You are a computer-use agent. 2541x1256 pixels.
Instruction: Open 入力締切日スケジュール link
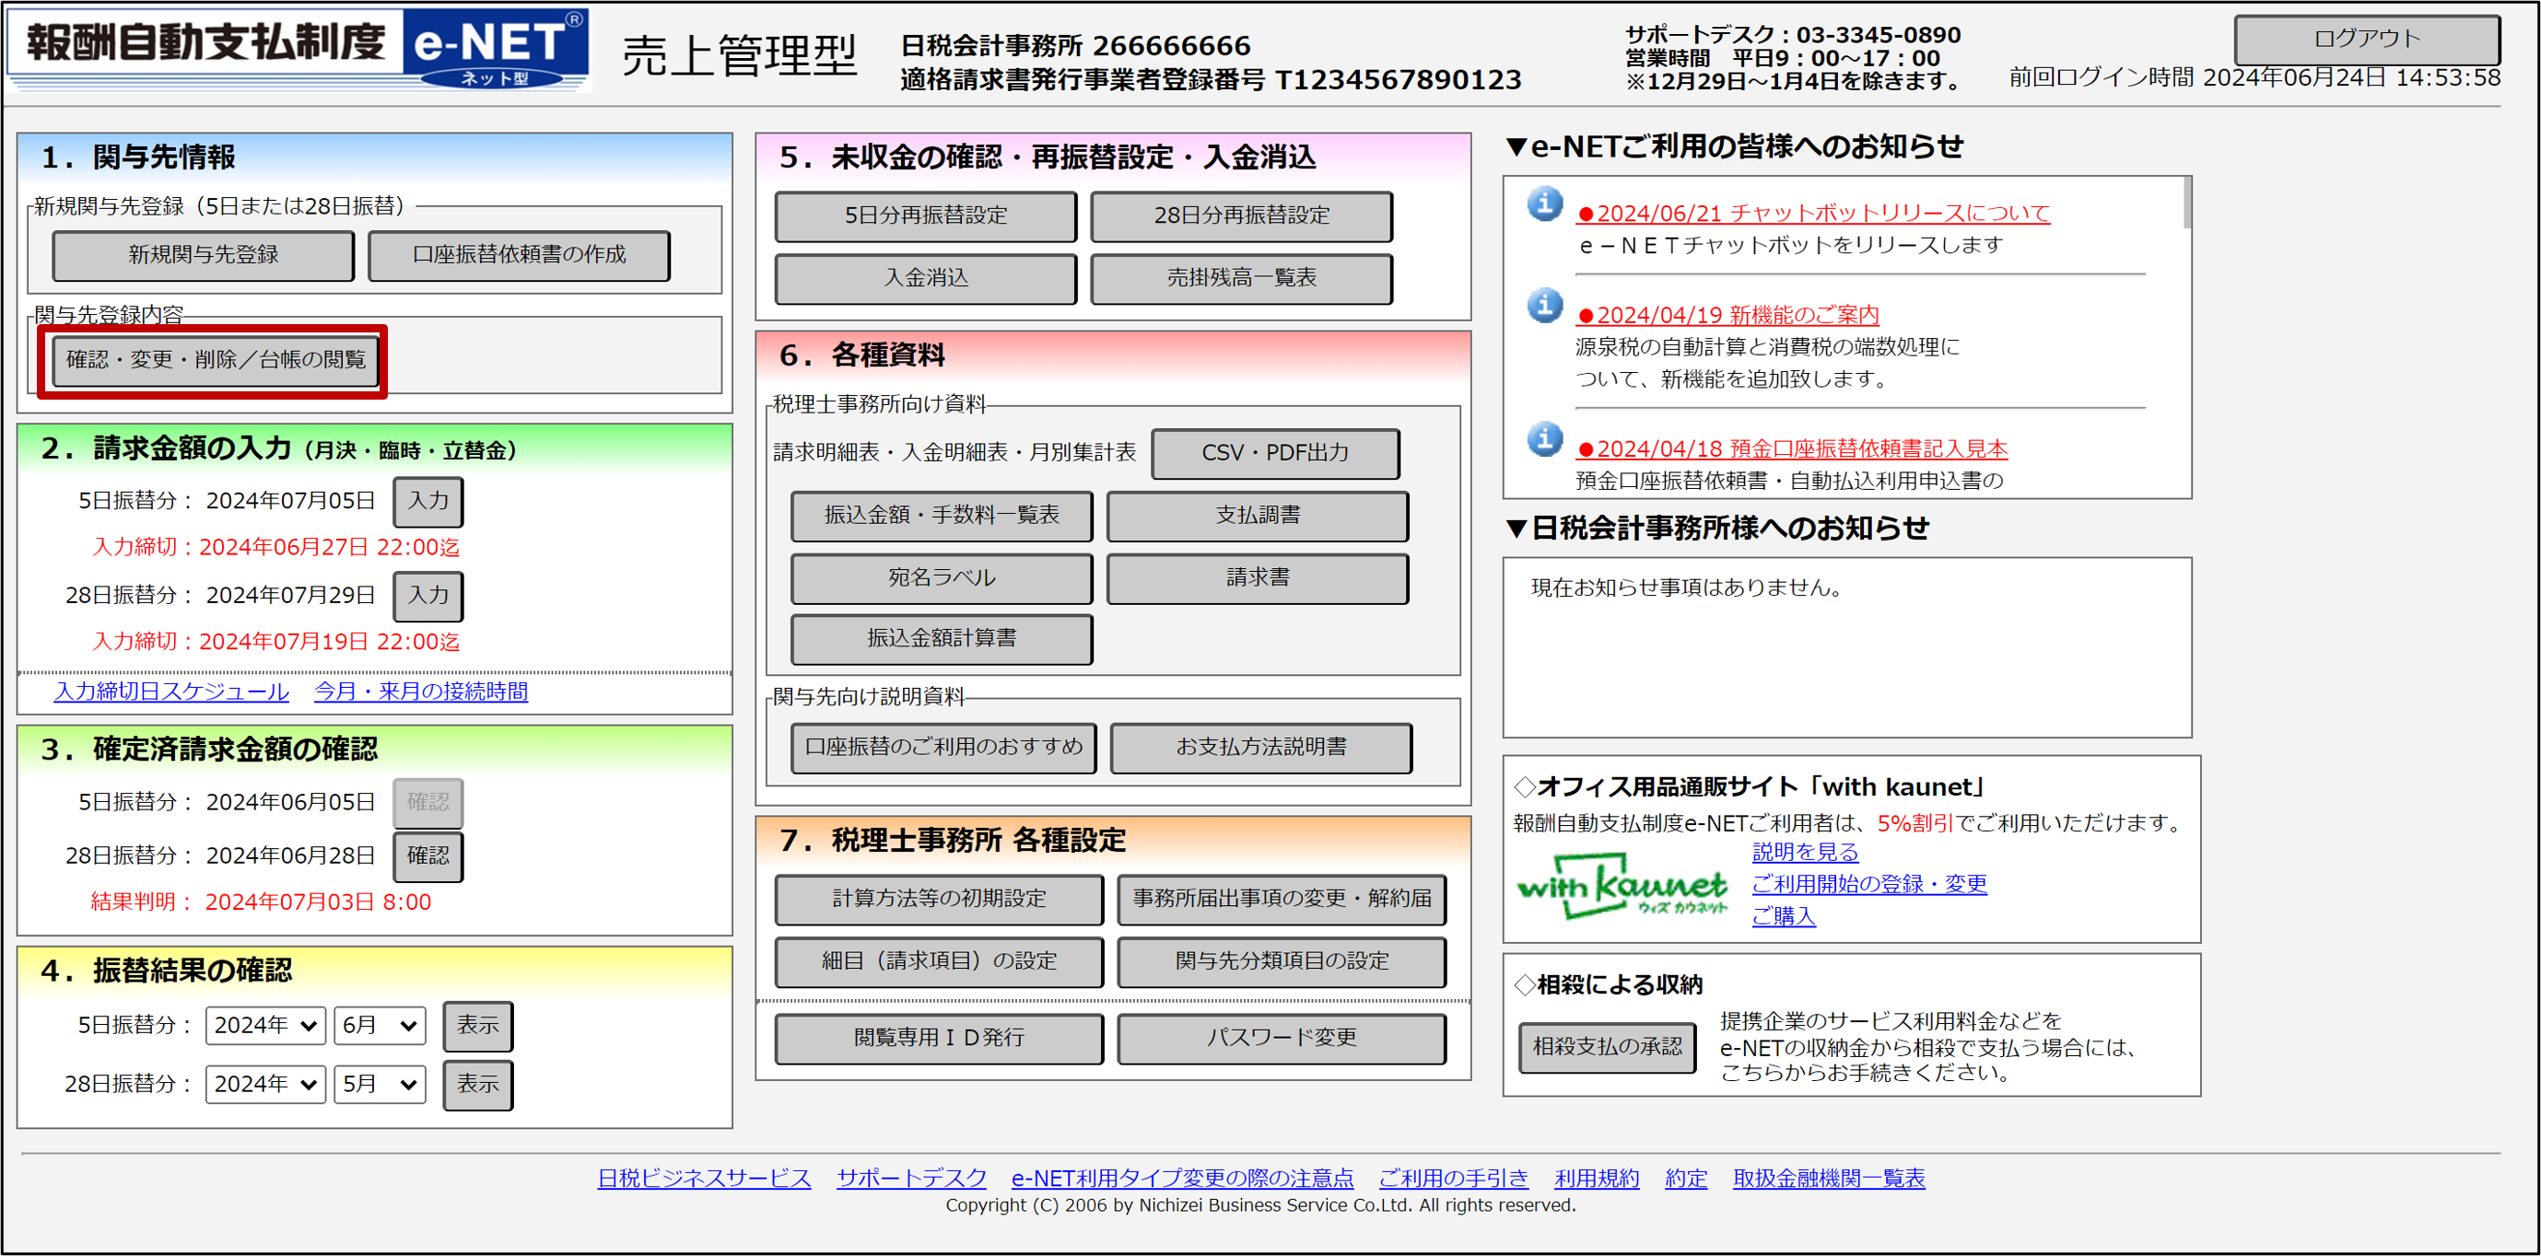(171, 692)
